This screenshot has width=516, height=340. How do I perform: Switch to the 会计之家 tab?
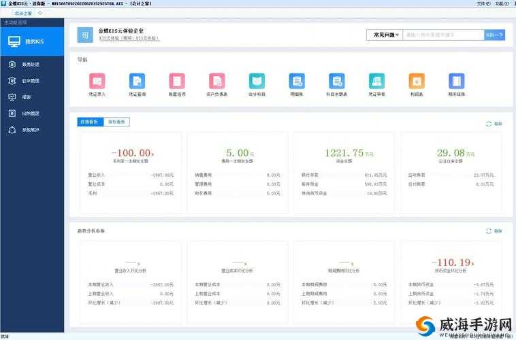(23, 14)
